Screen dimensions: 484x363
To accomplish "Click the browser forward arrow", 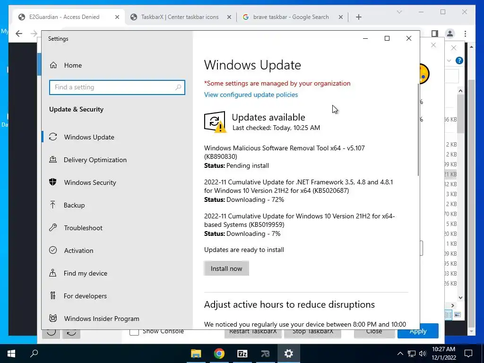I will tap(34, 34).
